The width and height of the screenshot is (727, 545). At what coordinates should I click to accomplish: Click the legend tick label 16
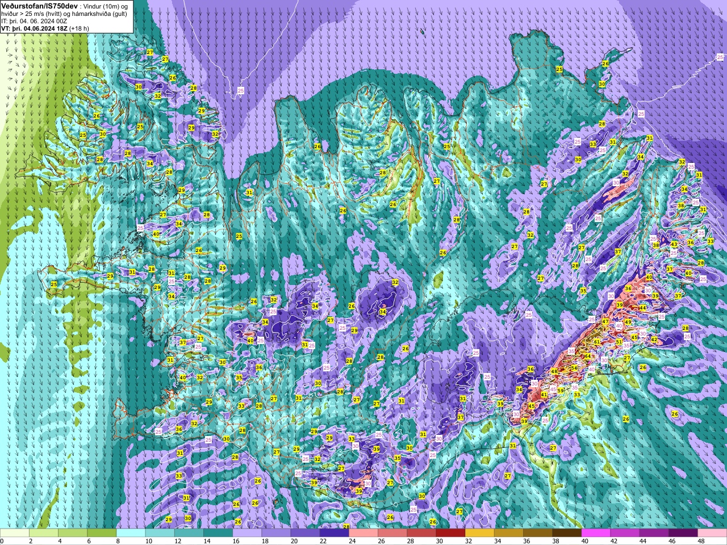point(236,541)
